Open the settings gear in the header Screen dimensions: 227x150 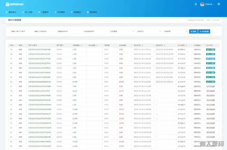[x=219, y=4]
